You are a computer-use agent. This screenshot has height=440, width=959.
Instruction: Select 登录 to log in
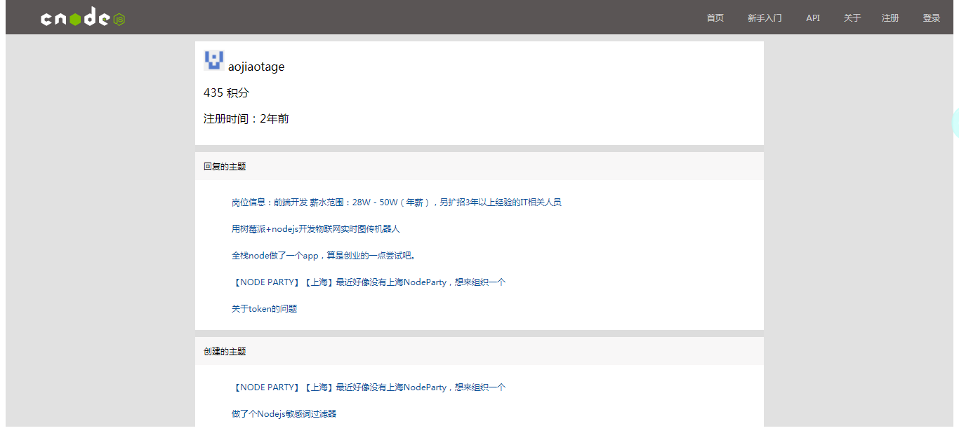(931, 18)
